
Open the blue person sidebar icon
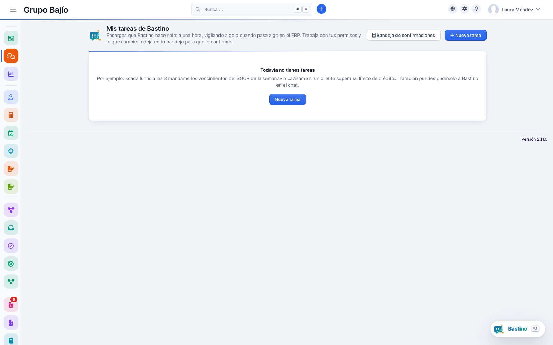click(11, 97)
